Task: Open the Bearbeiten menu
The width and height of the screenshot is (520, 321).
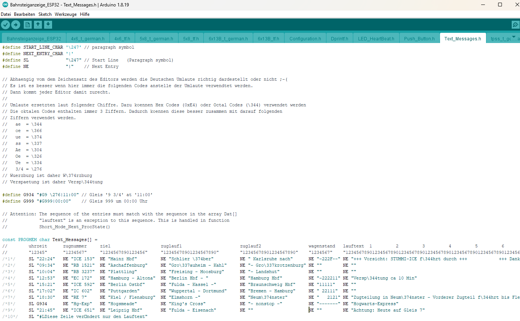Action: click(25, 14)
